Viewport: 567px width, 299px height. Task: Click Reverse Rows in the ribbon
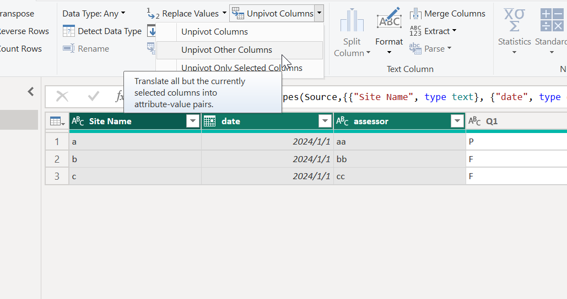[24, 31]
